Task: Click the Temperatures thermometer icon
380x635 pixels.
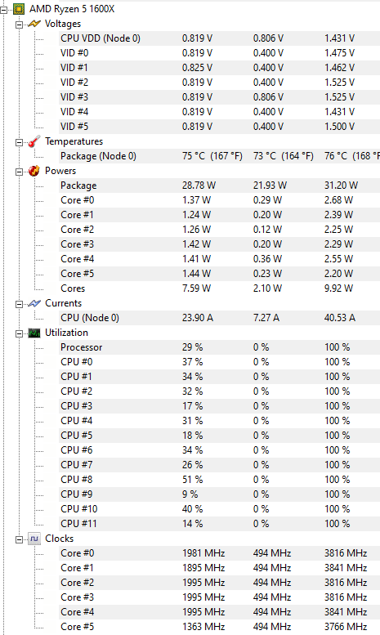Action: [x=34, y=141]
